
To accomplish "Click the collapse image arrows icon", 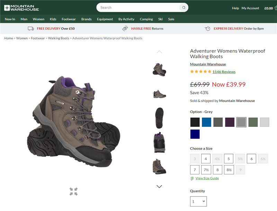I will click(x=73, y=192).
